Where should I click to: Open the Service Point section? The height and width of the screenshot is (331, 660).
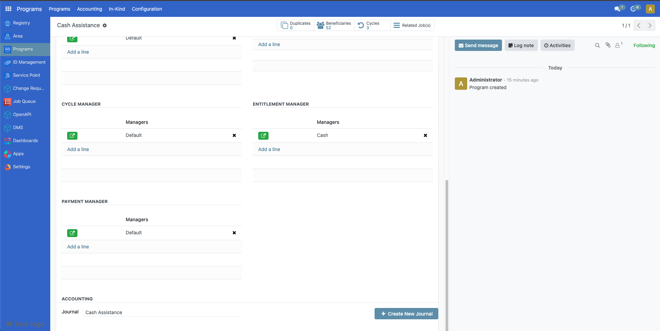coord(27,75)
